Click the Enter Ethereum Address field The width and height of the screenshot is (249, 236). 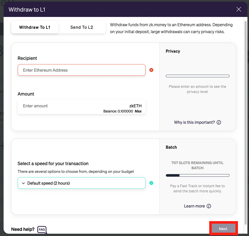(82, 70)
